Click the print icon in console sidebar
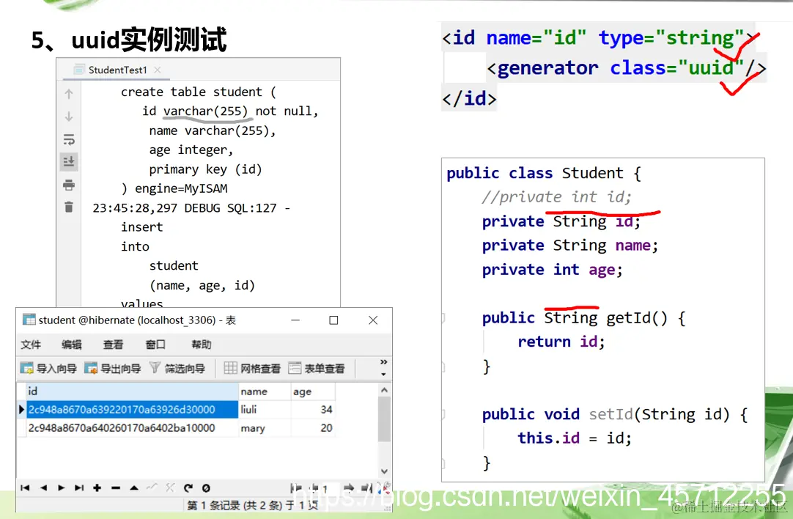 tap(69, 185)
